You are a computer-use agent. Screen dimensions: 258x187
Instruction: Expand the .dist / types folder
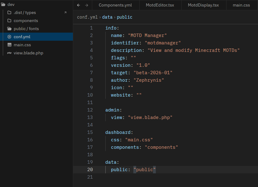tap(25, 12)
